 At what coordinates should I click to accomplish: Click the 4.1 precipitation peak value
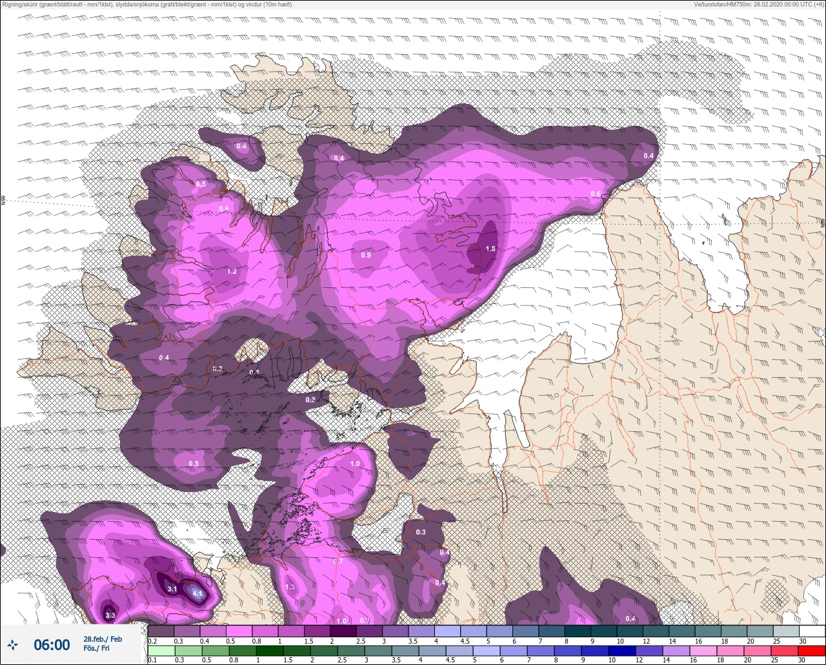(197, 593)
